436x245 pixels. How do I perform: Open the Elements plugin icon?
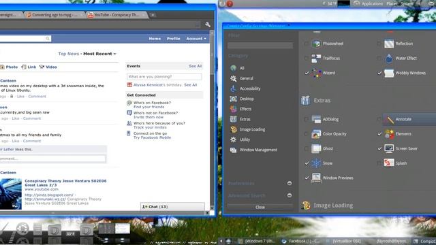pyautogui.click(x=389, y=134)
